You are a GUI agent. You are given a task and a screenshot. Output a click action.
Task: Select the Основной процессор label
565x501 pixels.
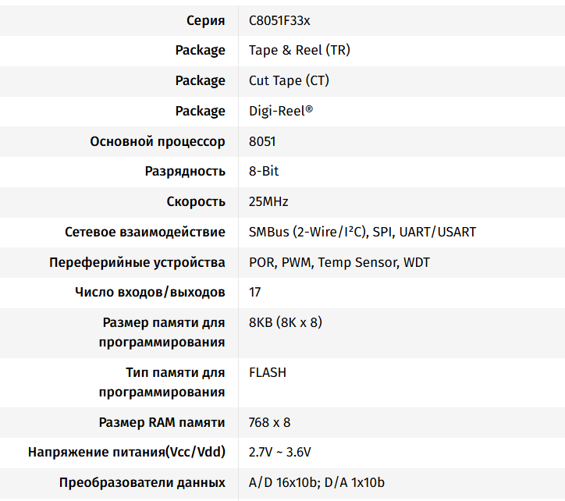pyautogui.click(x=158, y=142)
